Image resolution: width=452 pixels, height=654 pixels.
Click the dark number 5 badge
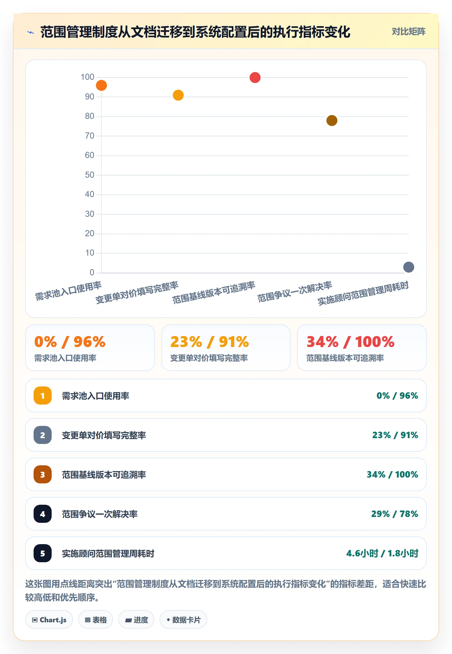click(x=43, y=553)
